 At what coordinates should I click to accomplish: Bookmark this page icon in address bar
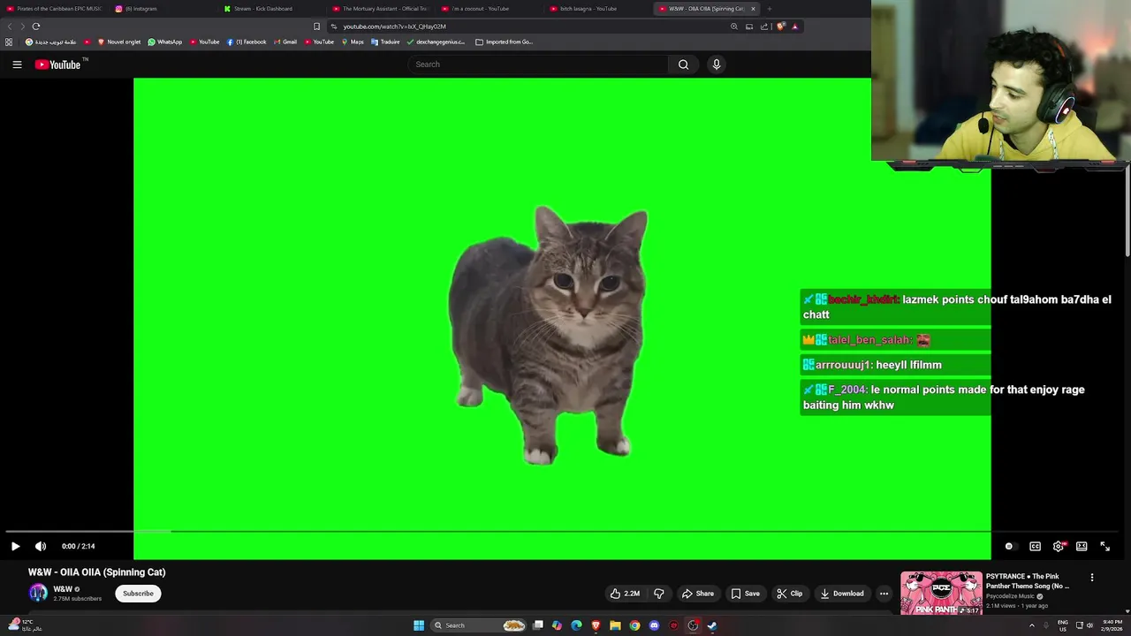pyautogui.click(x=316, y=26)
